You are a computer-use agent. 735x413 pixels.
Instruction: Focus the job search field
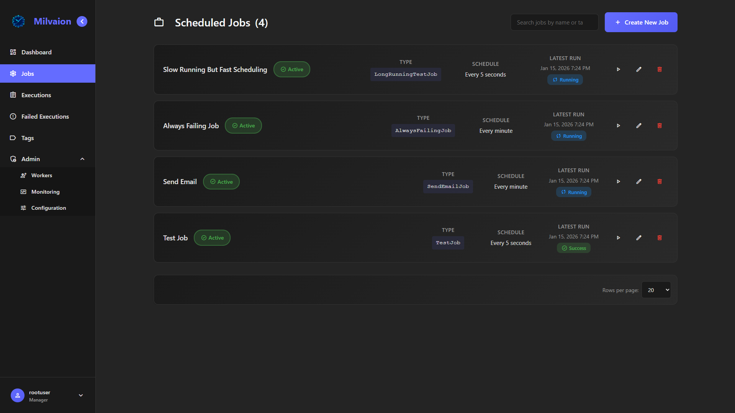pyautogui.click(x=554, y=23)
